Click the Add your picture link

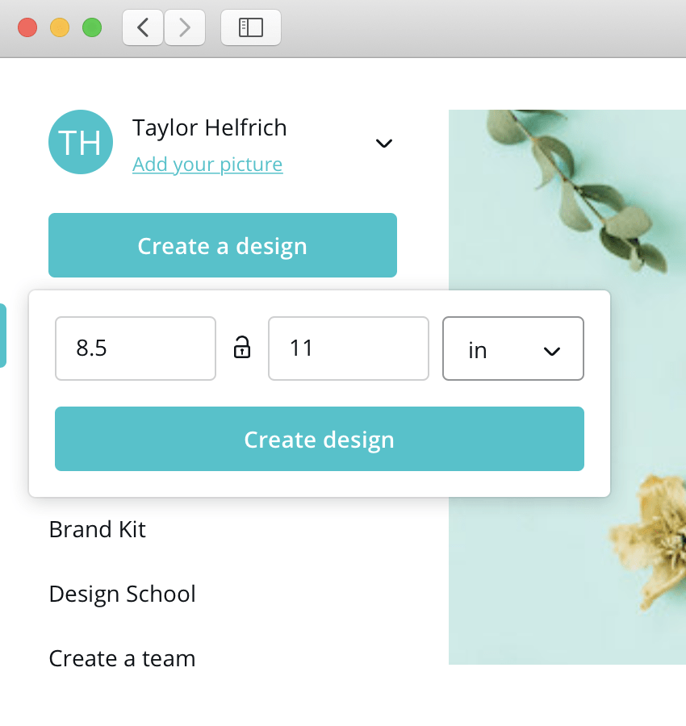point(207,164)
